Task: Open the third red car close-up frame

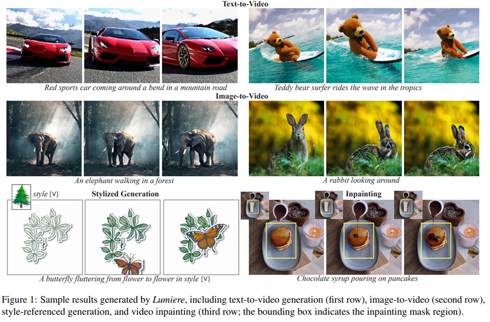Action: (200, 46)
